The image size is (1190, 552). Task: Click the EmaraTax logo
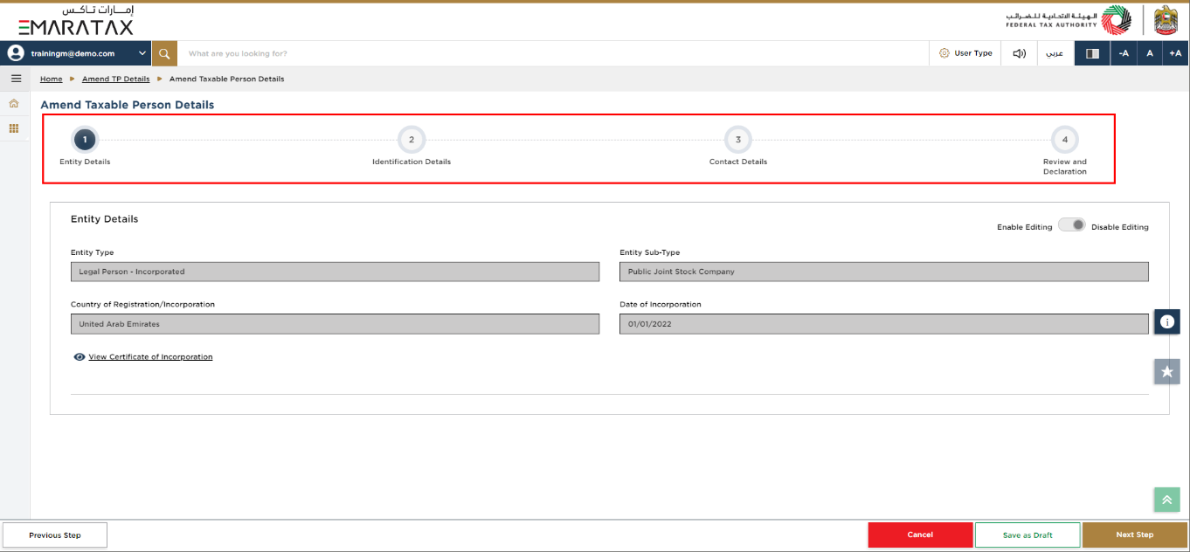tap(76, 21)
